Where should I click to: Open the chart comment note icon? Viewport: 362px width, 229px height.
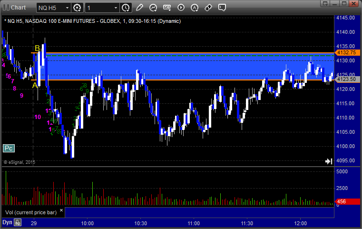[x=222, y=8]
